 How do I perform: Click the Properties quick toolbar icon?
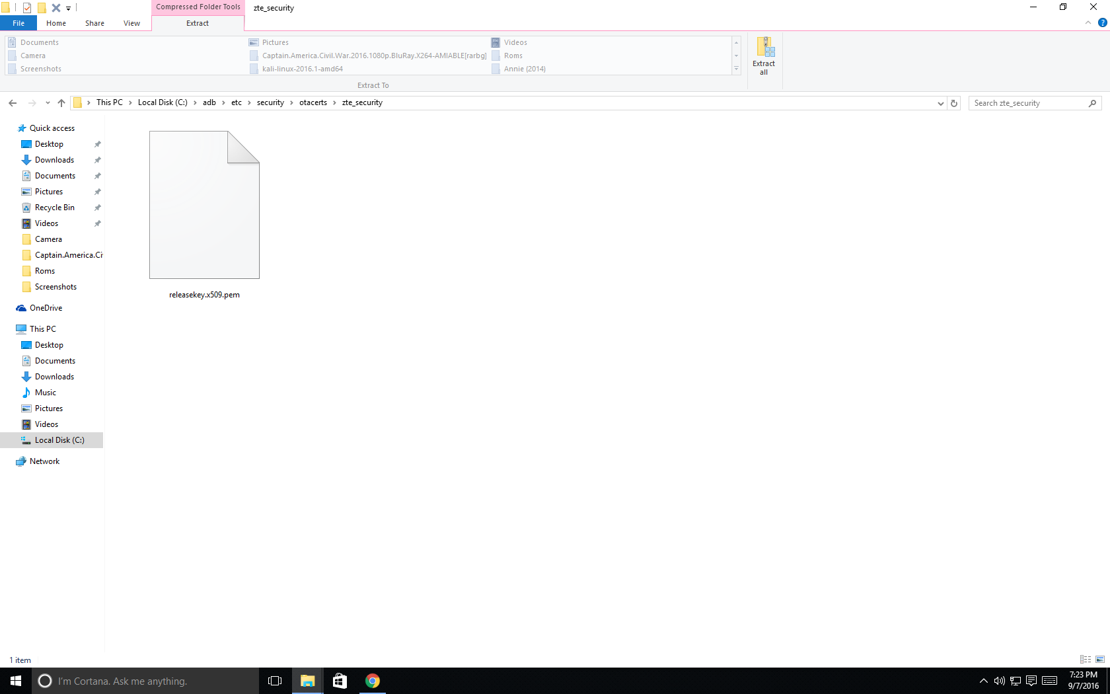tap(27, 8)
